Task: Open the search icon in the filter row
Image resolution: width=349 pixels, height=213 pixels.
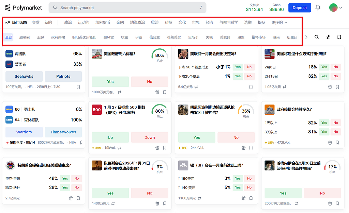Action: (317, 37)
